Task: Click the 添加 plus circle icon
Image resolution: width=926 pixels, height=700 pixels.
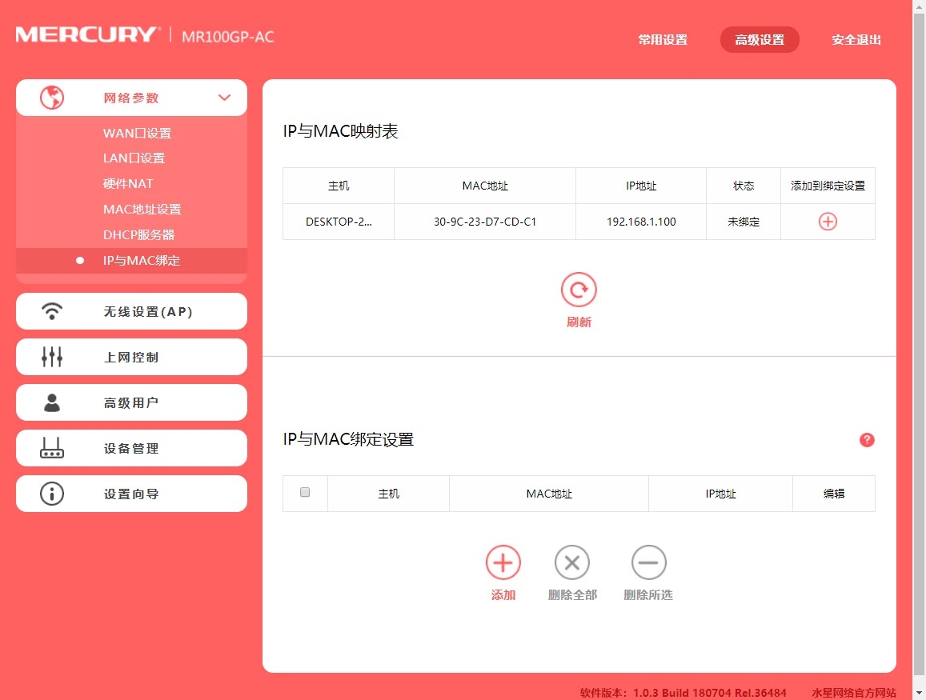Action: coord(503,562)
